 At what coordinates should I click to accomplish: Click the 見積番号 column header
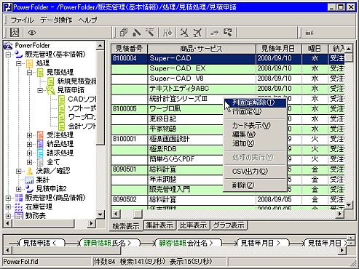tap(129, 49)
